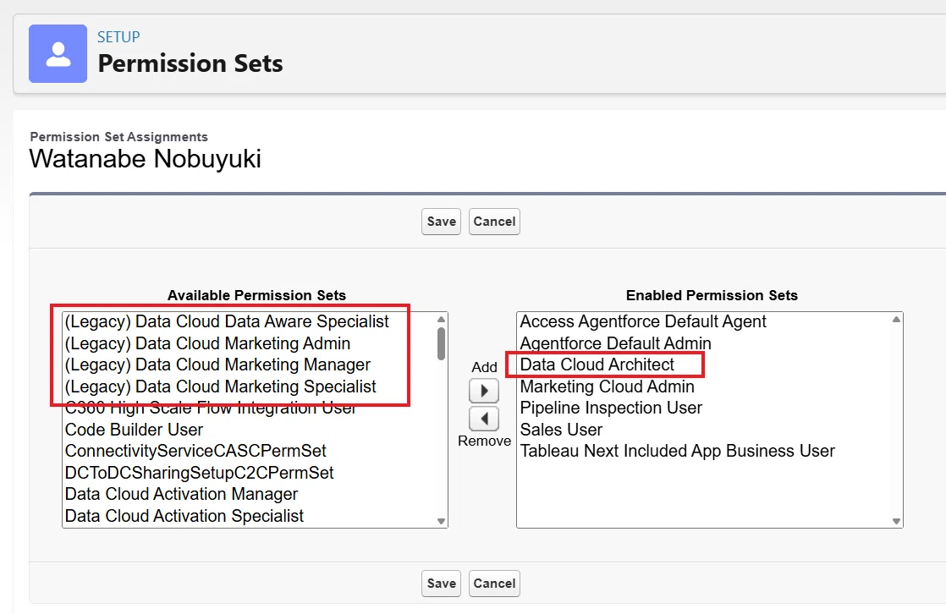This screenshot has width=946, height=614.
Task: Select (Legacy) Data Cloud Data Aware Specialist
Action: tap(227, 321)
